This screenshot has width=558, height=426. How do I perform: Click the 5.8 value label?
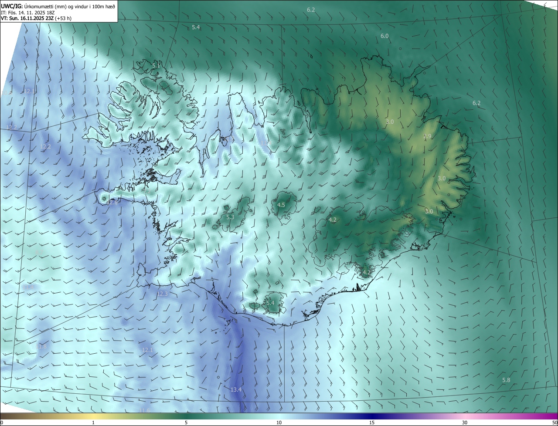(506, 380)
